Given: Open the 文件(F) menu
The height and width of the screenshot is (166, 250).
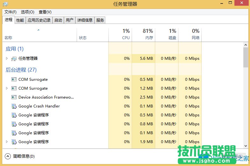Looking at the screenshot, I should [x=10, y=12].
